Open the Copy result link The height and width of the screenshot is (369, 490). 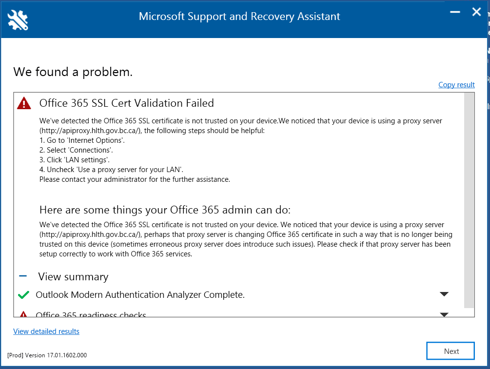point(456,85)
